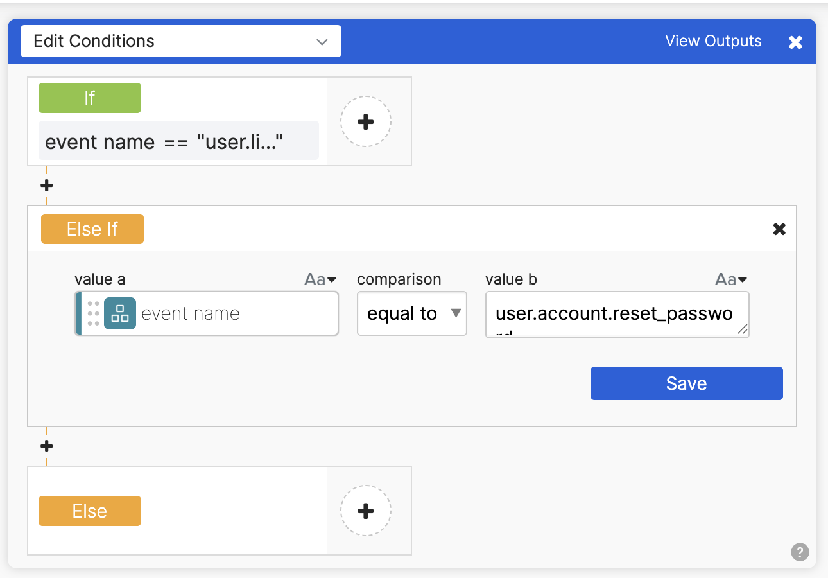828x578 pixels.
Task: Click into the value b text field
Action: coord(613,314)
